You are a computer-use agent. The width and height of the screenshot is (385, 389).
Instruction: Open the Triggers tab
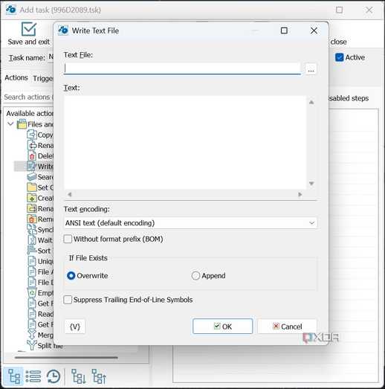pos(43,78)
